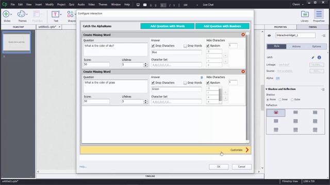
Task: Click the Adobe Captivate Cp logo
Action: 5,4
